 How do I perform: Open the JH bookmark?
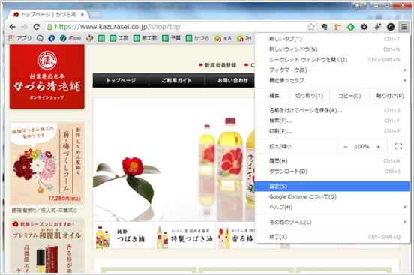tap(244, 38)
